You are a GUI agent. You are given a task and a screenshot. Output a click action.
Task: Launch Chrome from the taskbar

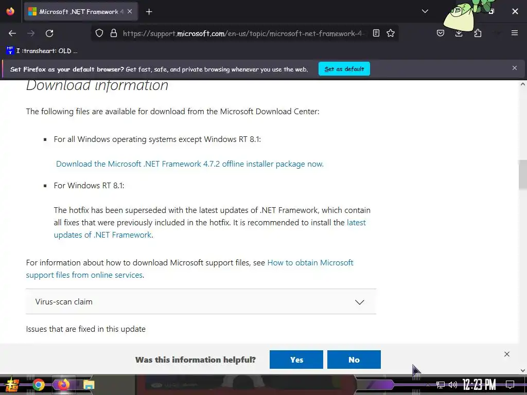[x=38, y=385]
